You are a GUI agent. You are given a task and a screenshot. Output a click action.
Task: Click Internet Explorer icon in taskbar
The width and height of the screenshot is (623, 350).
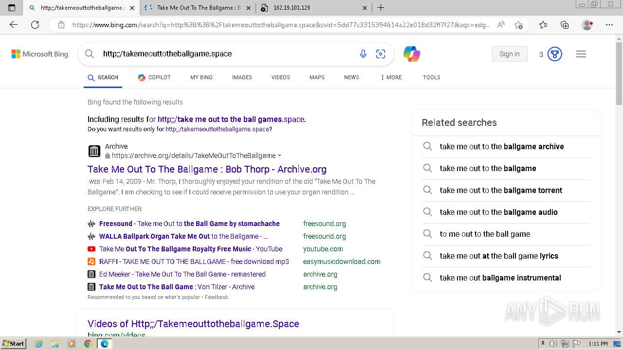point(39,344)
